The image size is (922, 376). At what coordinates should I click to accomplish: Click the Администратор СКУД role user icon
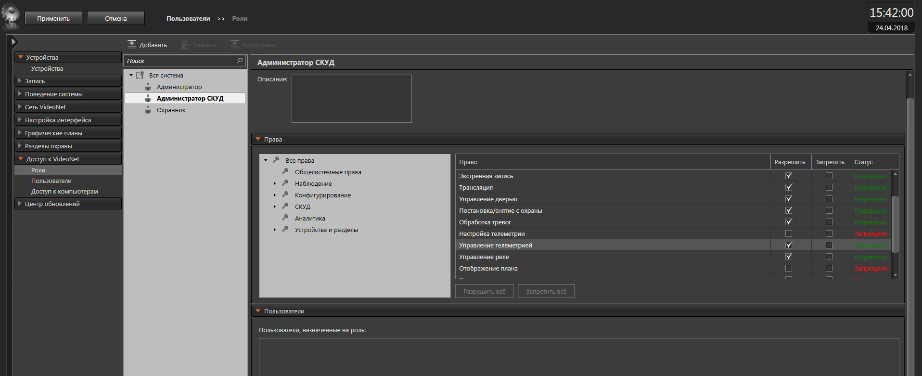[148, 98]
